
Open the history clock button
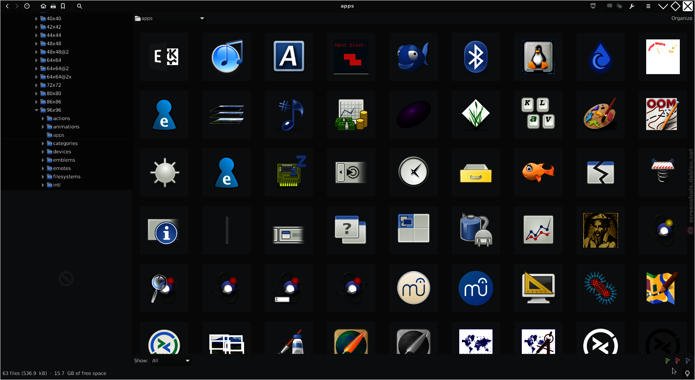27,6
